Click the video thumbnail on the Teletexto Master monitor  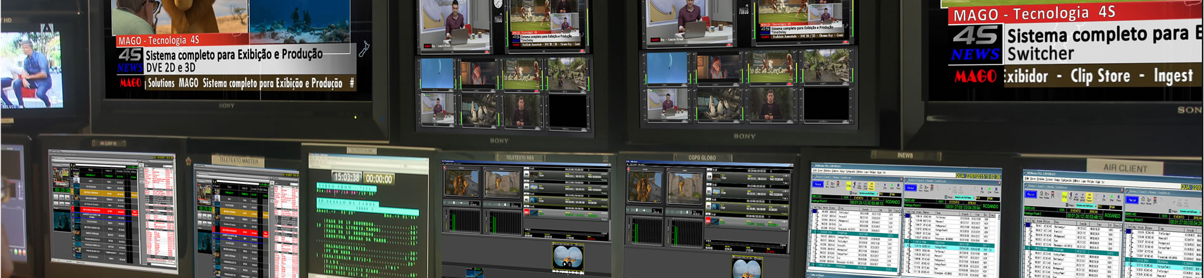click(x=204, y=194)
